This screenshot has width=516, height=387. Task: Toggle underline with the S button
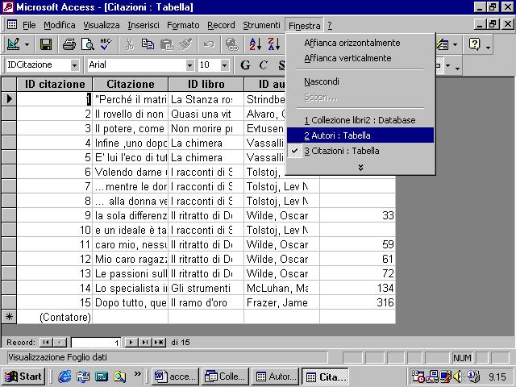pyautogui.click(x=281, y=65)
